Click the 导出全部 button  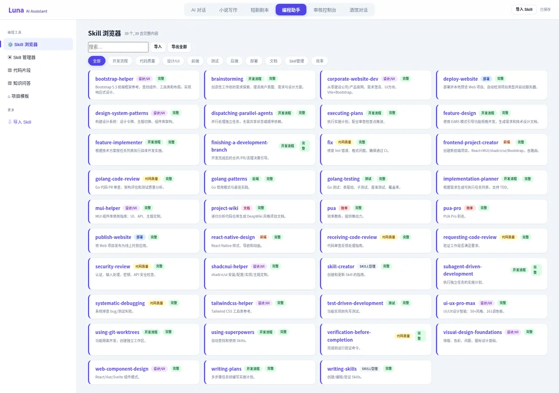(x=179, y=47)
